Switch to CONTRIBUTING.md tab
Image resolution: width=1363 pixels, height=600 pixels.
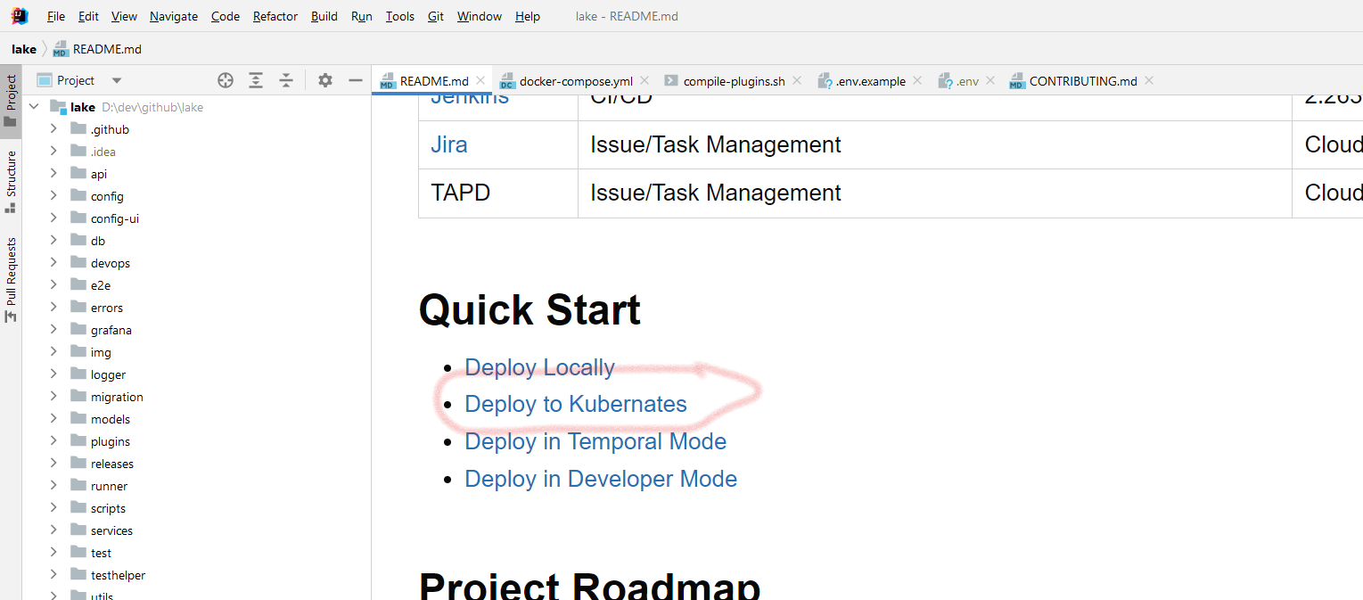(x=1083, y=80)
